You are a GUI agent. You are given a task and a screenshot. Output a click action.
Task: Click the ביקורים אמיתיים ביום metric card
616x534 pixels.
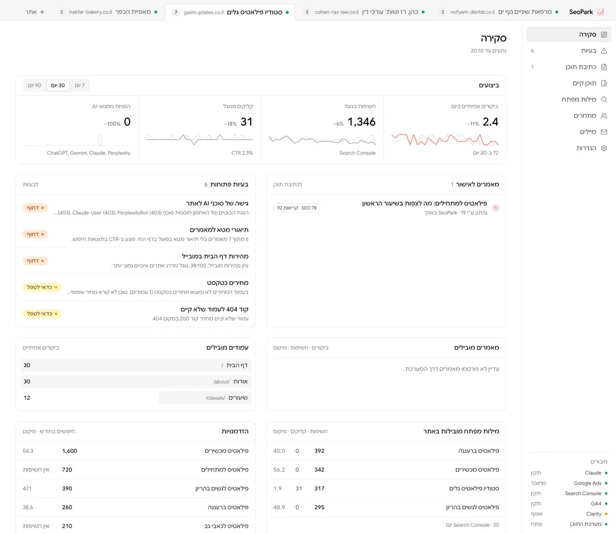click(445, 129)
